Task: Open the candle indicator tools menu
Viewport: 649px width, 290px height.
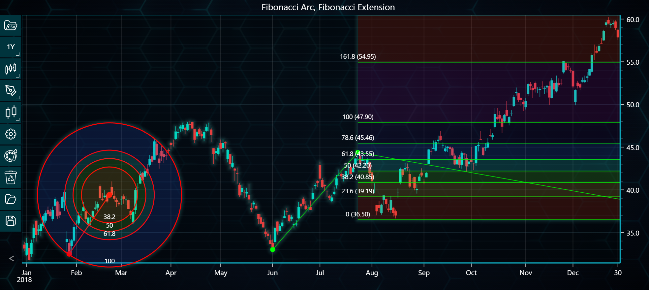Action: point(11,112)
